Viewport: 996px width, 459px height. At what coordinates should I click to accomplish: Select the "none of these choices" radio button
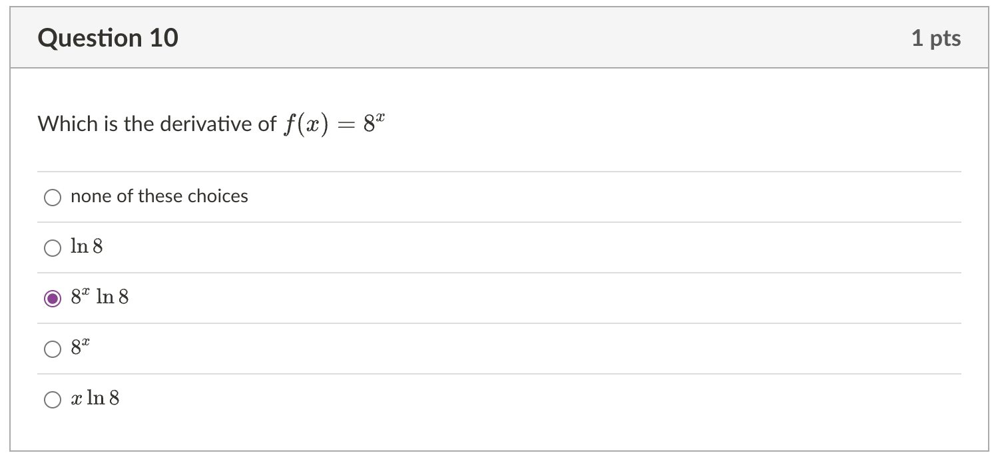tap(53, 197)
